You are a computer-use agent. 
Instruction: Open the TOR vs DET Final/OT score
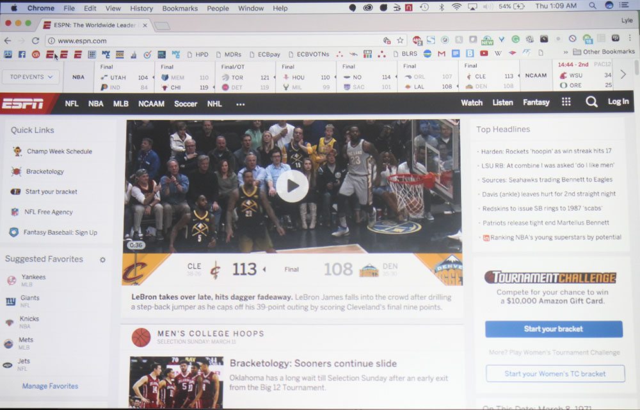245,77
